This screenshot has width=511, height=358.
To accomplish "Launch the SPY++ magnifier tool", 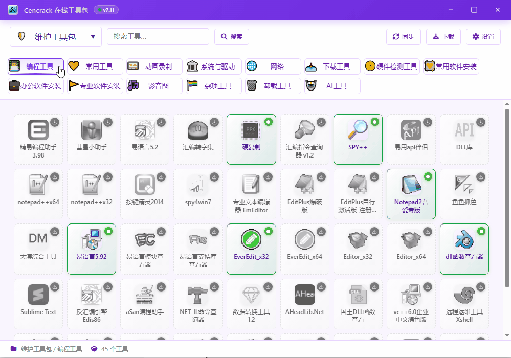I will point(358,140).
